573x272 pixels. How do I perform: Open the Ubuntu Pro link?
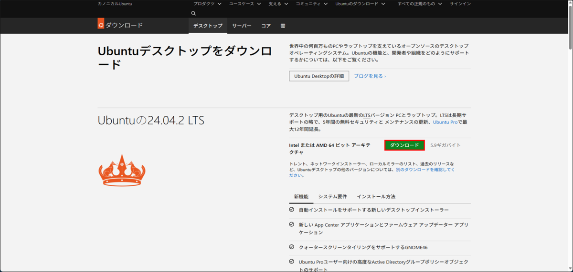(x=445, y=122)
